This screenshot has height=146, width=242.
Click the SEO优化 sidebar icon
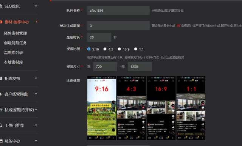pyautogui.click(x=1, y=6)
